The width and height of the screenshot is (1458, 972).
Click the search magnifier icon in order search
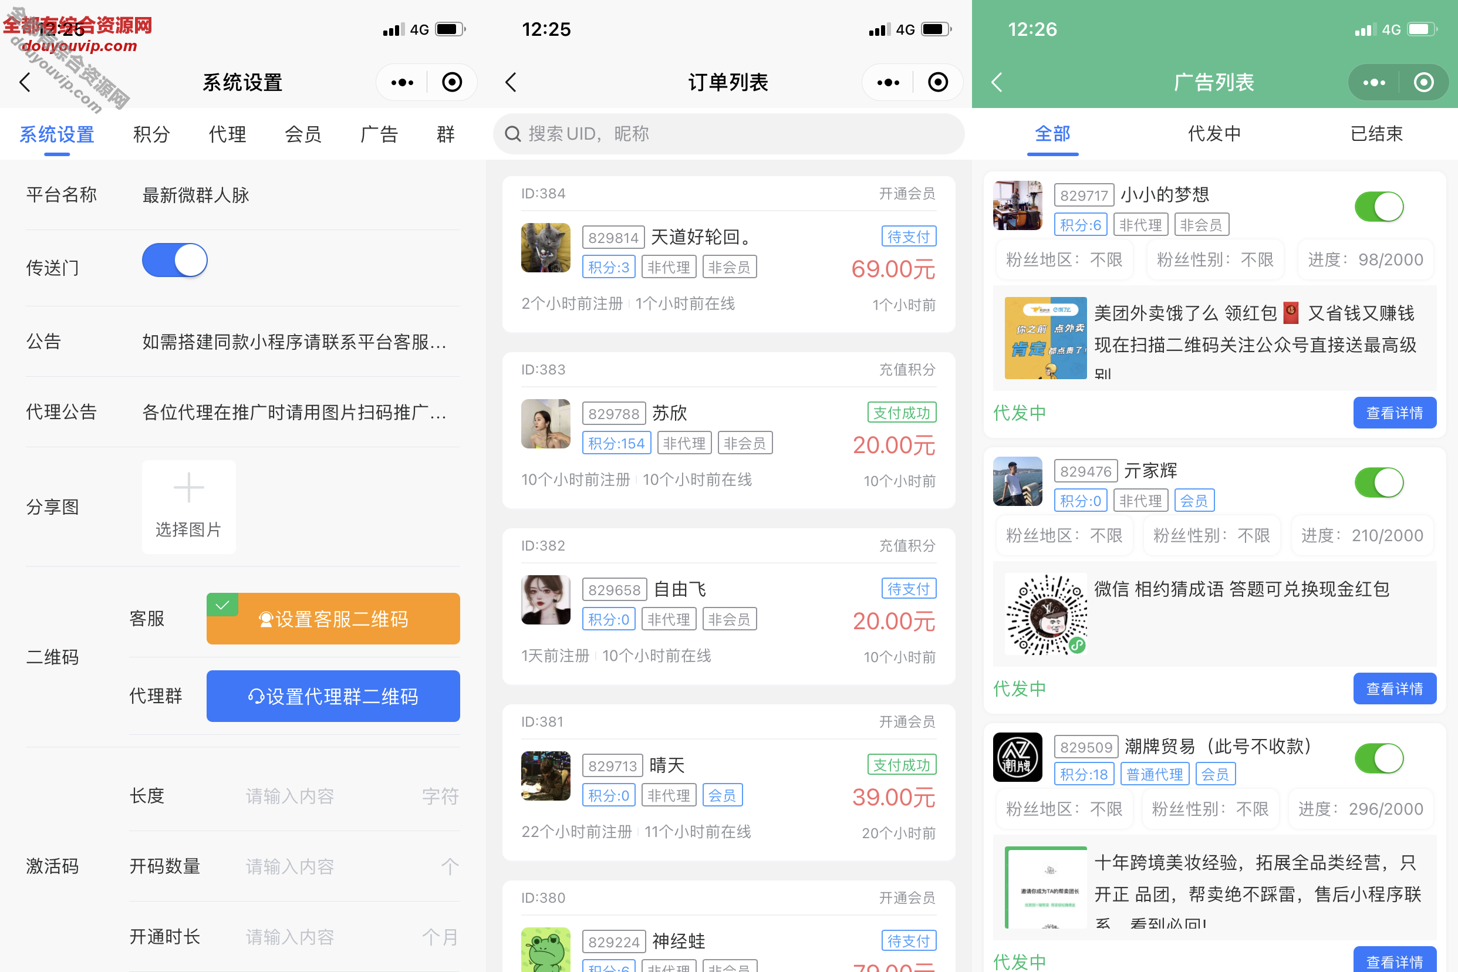(x=512, y=134)
